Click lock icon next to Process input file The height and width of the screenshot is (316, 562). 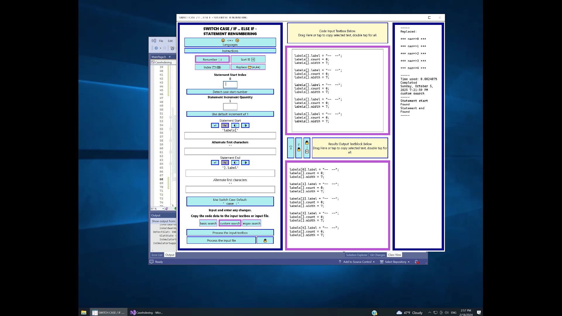[265, 241]
